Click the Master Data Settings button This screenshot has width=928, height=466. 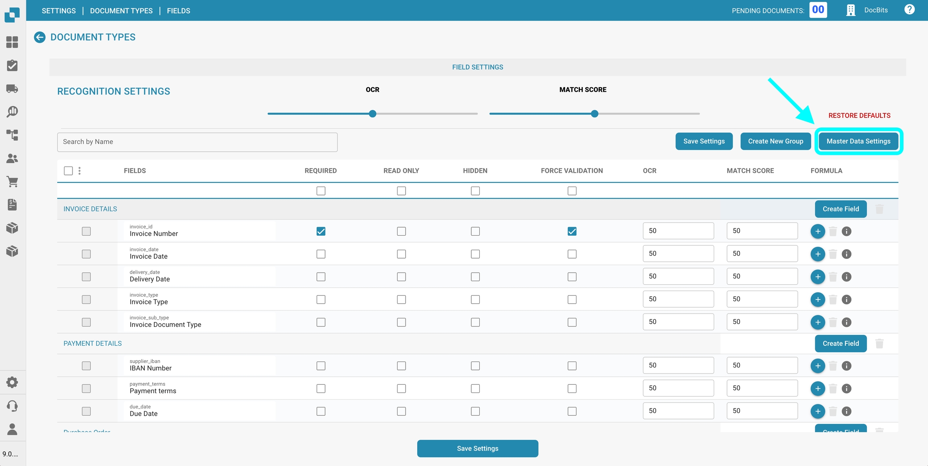click(858, 141)
